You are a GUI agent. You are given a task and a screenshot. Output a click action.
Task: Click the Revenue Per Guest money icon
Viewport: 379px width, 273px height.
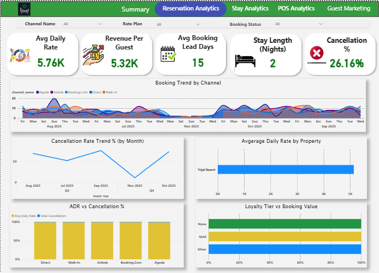coord(94,55)
